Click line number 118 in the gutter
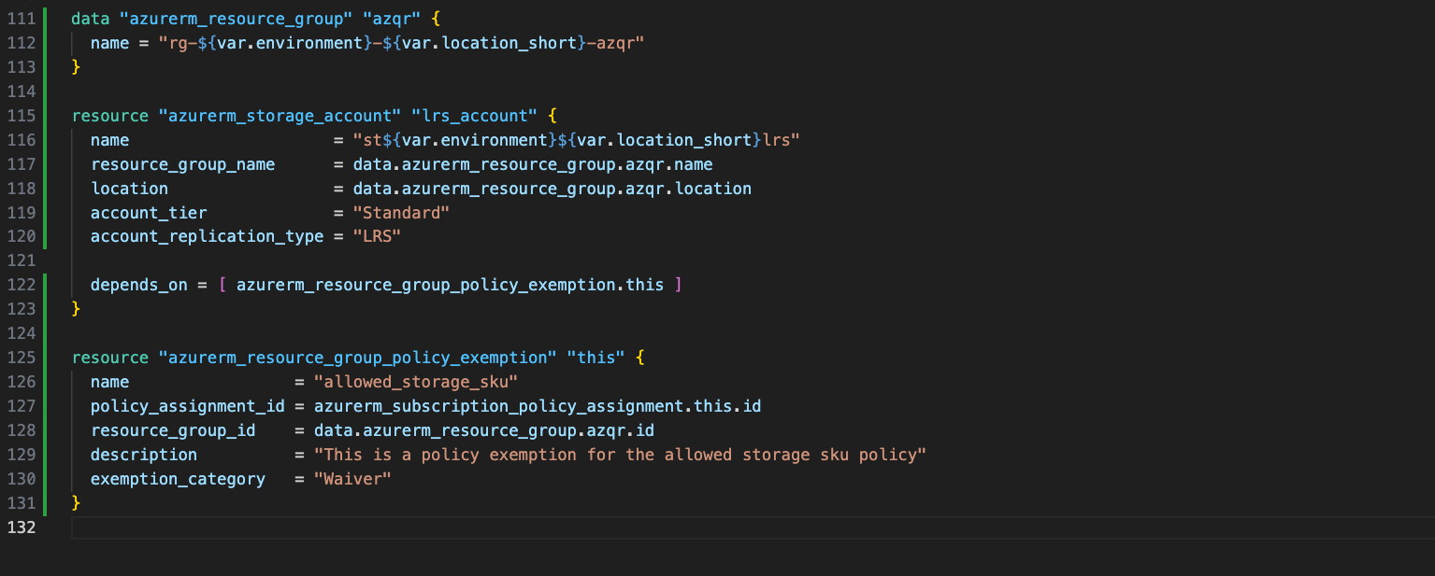1435x576 pixels. tap(21, 188)
